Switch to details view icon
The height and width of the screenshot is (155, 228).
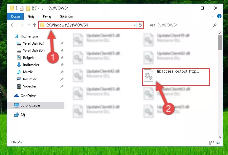tap(212, 143)
